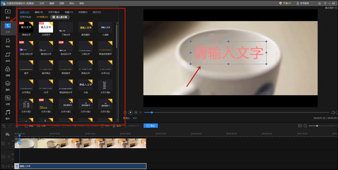Screen dimensions: 338x170
Task: Toggle lock on picture-in-picture track
Action: click(x=9, y=156)
